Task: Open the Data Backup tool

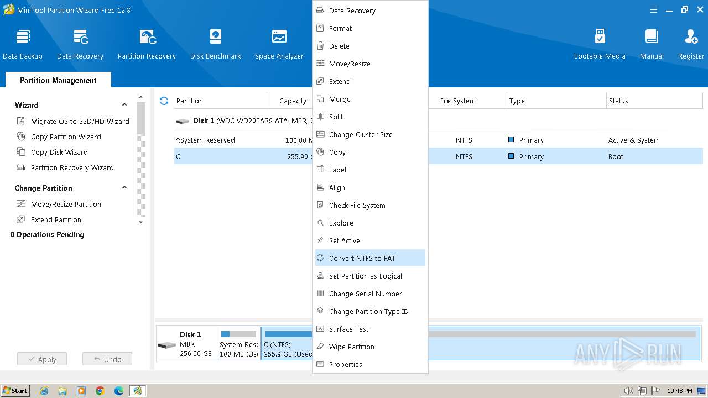Action: (x=23, y=44)
